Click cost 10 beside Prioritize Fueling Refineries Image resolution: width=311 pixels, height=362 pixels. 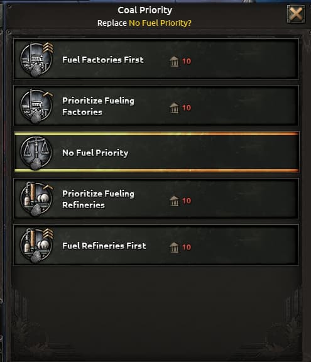tap(187, 201)
